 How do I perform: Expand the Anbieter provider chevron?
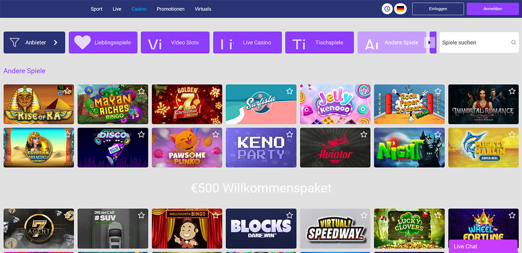click(x=55, y=42)
